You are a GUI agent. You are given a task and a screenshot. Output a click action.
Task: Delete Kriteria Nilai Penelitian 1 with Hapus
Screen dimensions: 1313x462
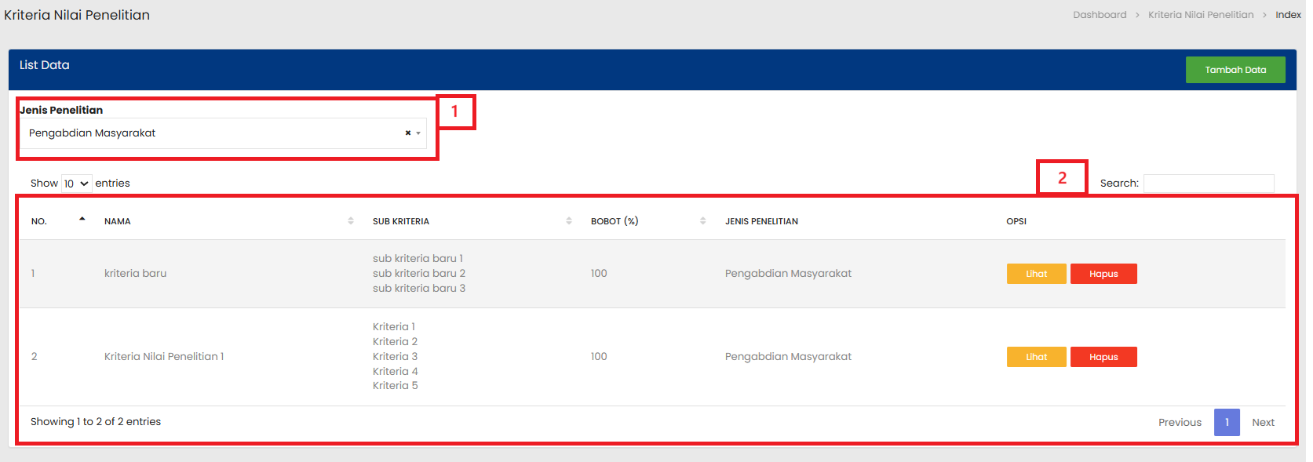(x=1103, y=357)
